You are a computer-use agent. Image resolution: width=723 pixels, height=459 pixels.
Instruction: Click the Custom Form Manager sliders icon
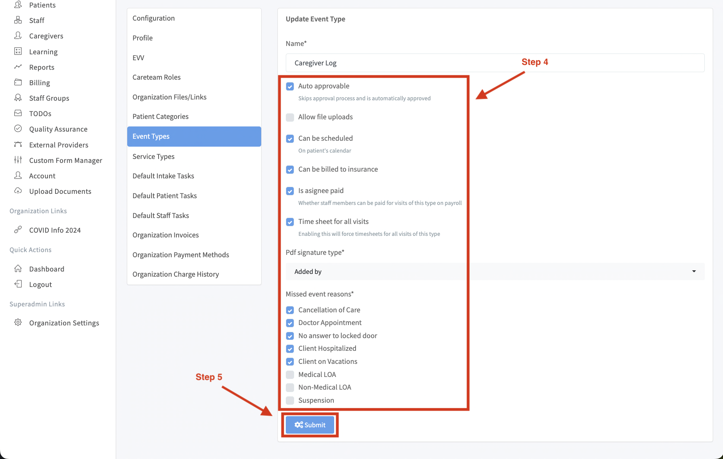point(18,160)
